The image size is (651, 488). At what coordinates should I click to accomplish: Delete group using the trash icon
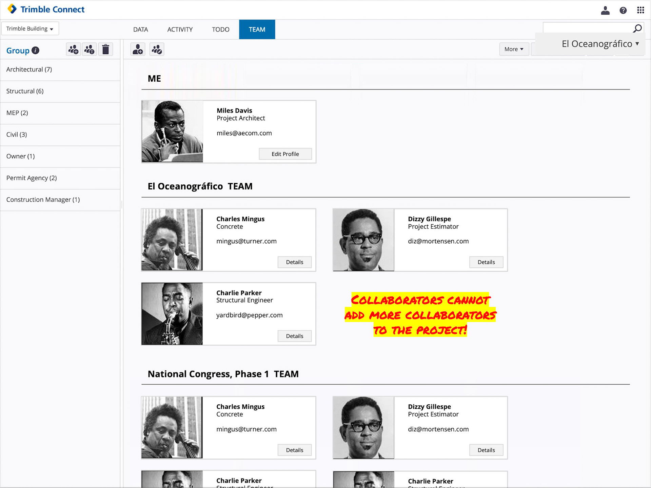coord(106,50)
